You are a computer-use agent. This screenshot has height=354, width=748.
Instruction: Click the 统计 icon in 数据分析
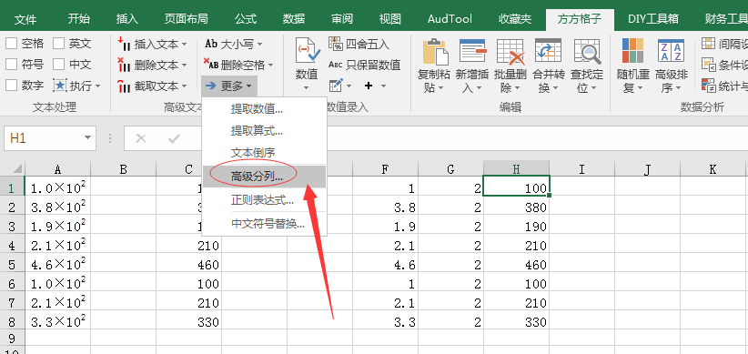click(x=708, y=86)
